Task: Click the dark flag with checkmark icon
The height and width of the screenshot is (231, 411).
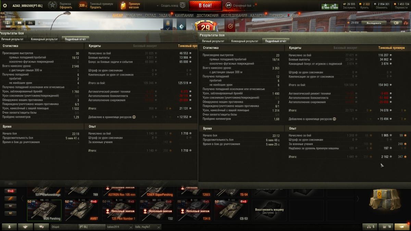Action: pos(168,26)
